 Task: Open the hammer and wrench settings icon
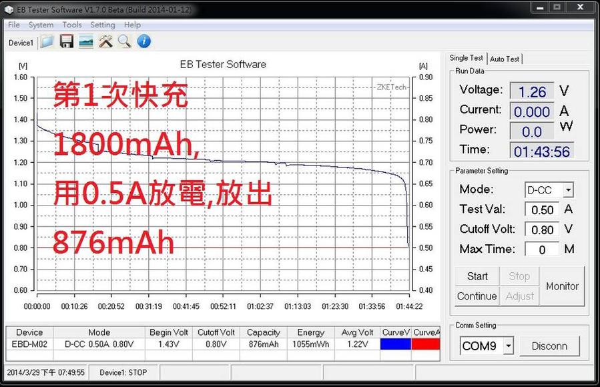coord(105,42)
